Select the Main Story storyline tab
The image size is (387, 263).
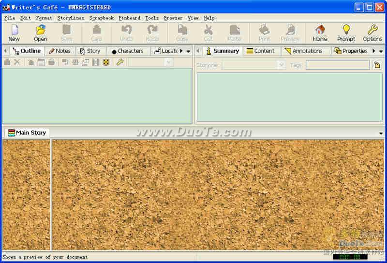point(27,133)
